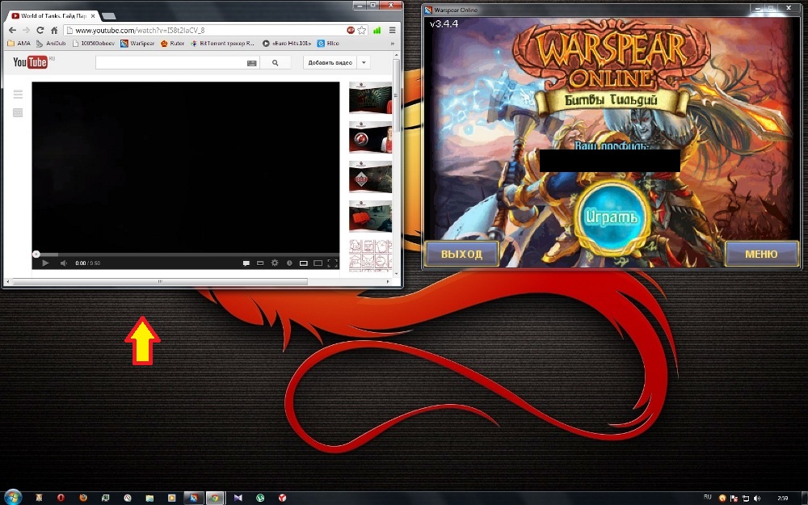Viewport: 808px width, 505px height.
Task: Click the browser horizontal scrollbar
Action: (x=160, y=281)
